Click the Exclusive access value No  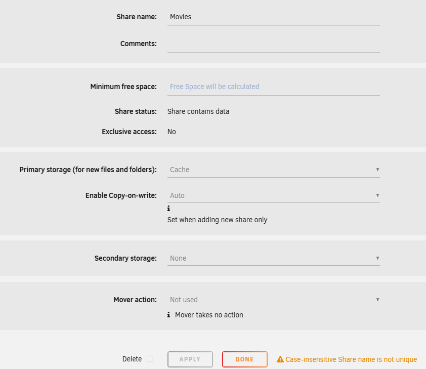click(x=172, y=132)
